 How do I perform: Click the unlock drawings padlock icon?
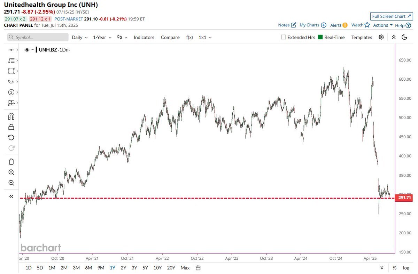click(x=11, y=127)
